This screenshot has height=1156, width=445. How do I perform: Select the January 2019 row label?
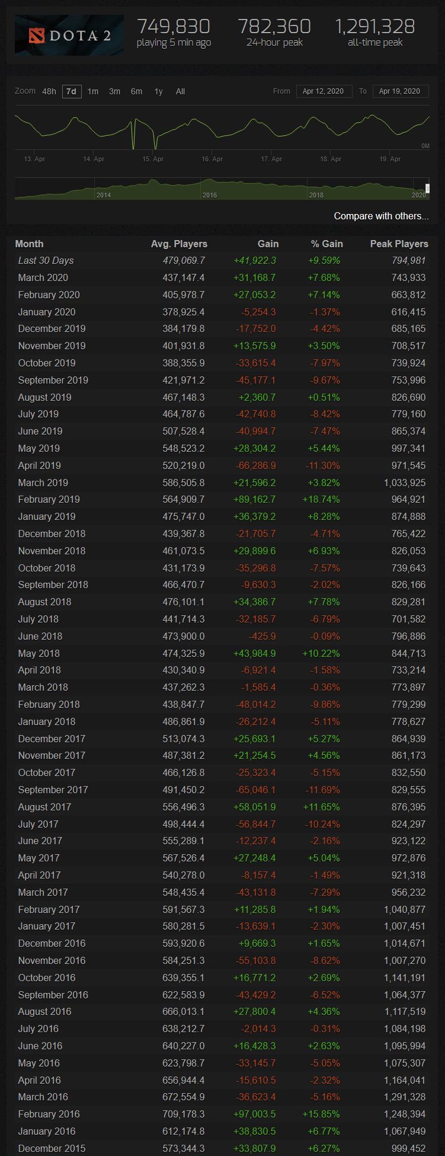pyautogui.click(x=47, y=516)
